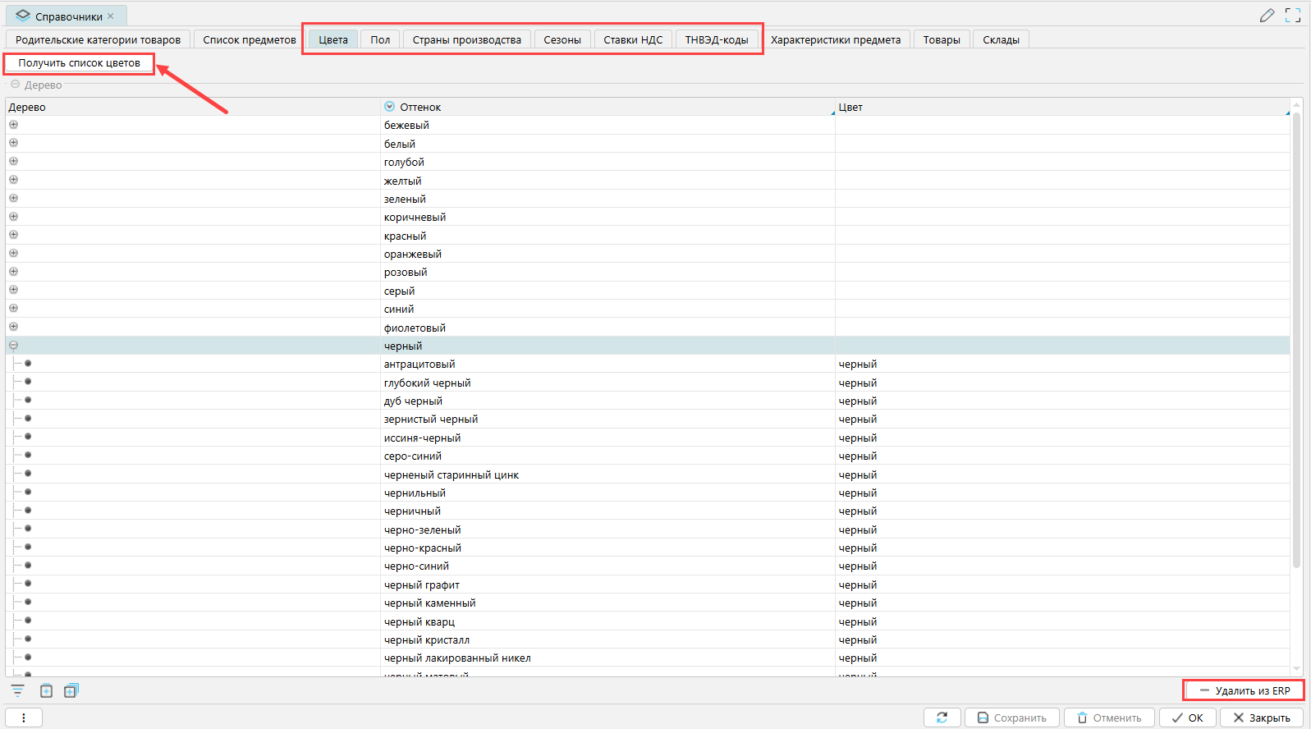Collapse the Дерево group header
The image size is (1311, 729).
pos(15,85)
